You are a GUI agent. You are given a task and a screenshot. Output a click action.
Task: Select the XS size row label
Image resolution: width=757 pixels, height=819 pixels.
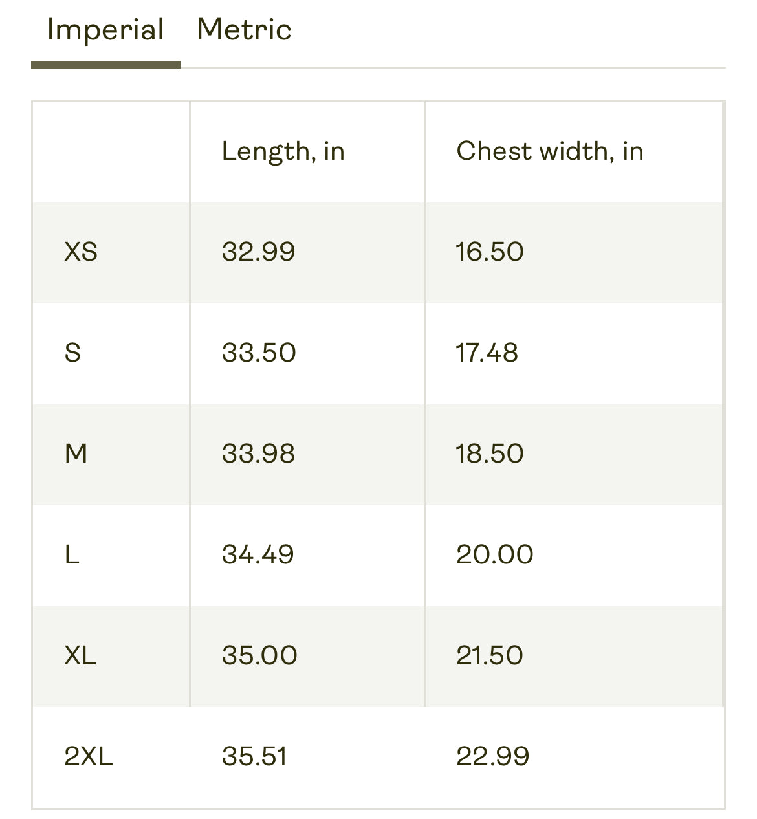[81, 252]
